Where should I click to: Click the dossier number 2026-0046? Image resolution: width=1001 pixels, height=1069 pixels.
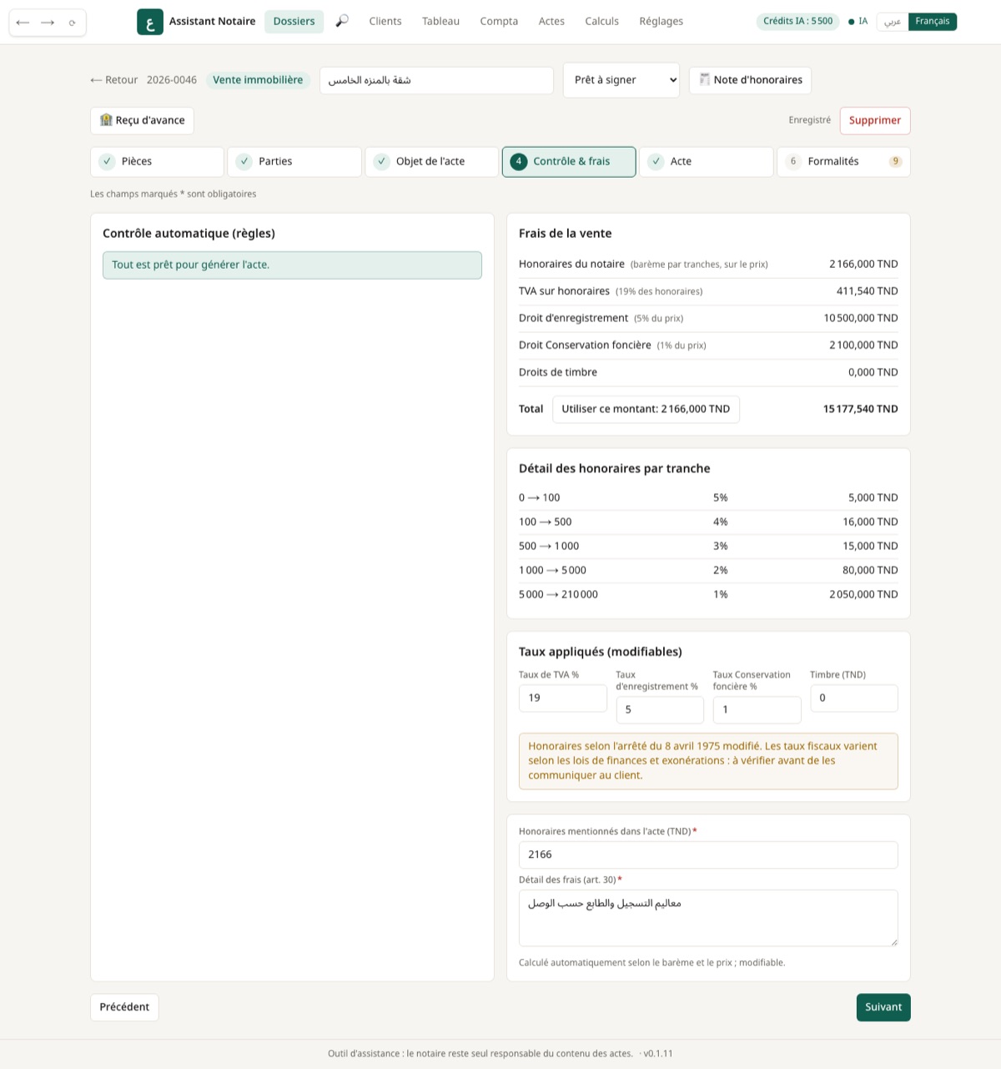click(172, 80)
